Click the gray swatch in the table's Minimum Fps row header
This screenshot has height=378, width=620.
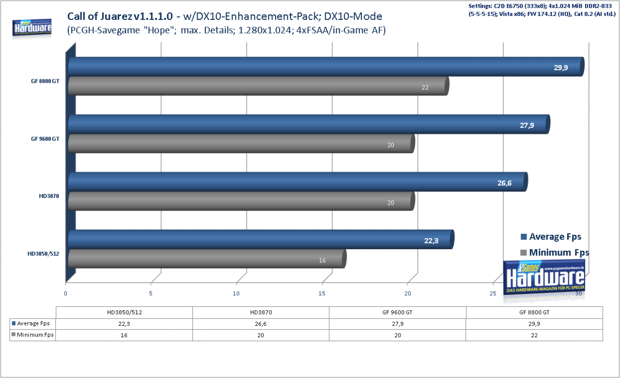[x=14, y=334]
